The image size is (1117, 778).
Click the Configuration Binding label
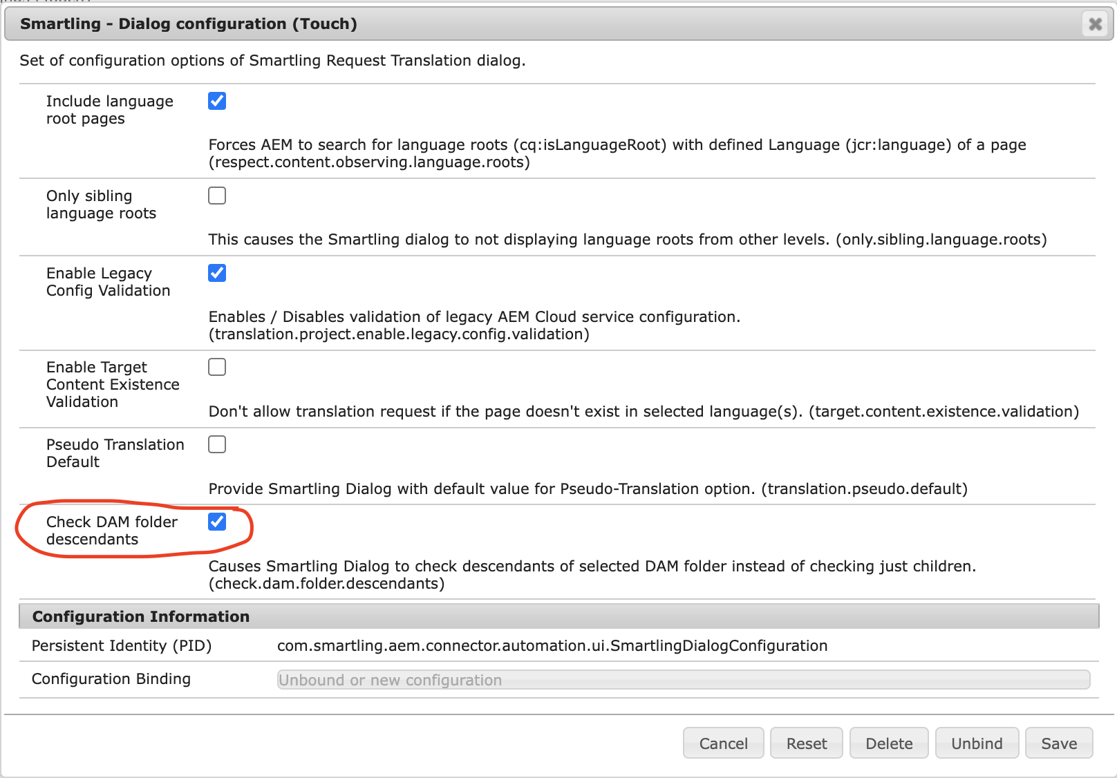click(x=111, y=679)
